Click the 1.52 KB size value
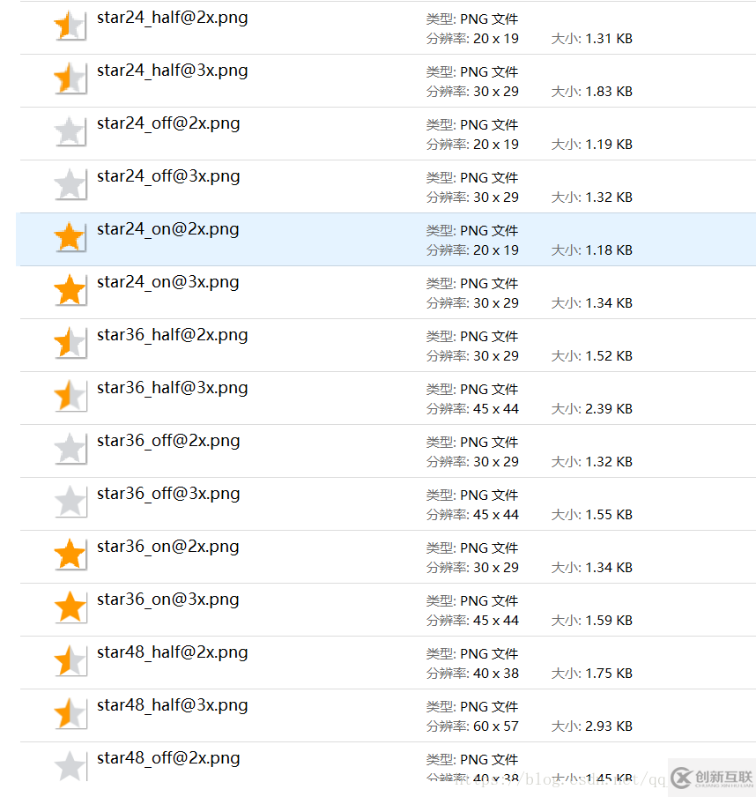This screenshot has width=756, height=797. coord(609,356)
